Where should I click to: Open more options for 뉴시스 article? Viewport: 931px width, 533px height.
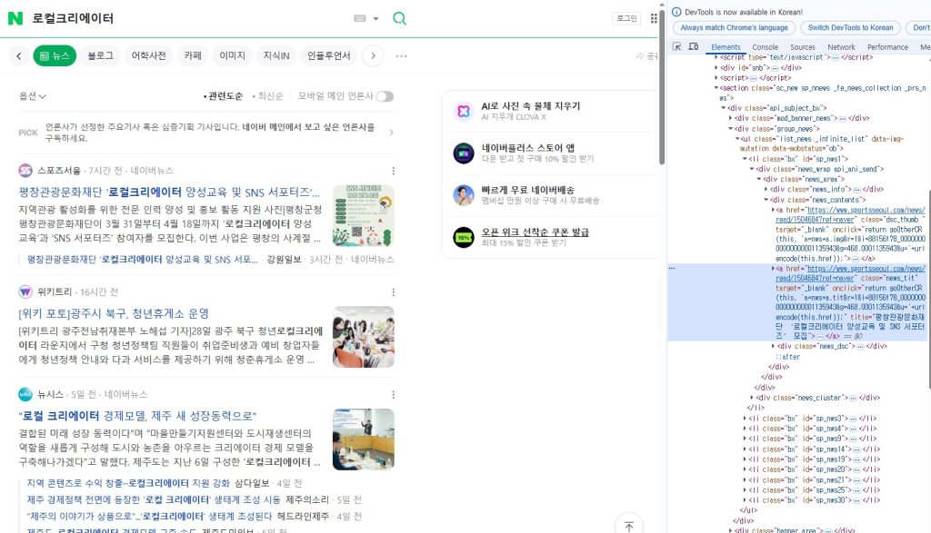pyautogui.click(x=393, y=395)
